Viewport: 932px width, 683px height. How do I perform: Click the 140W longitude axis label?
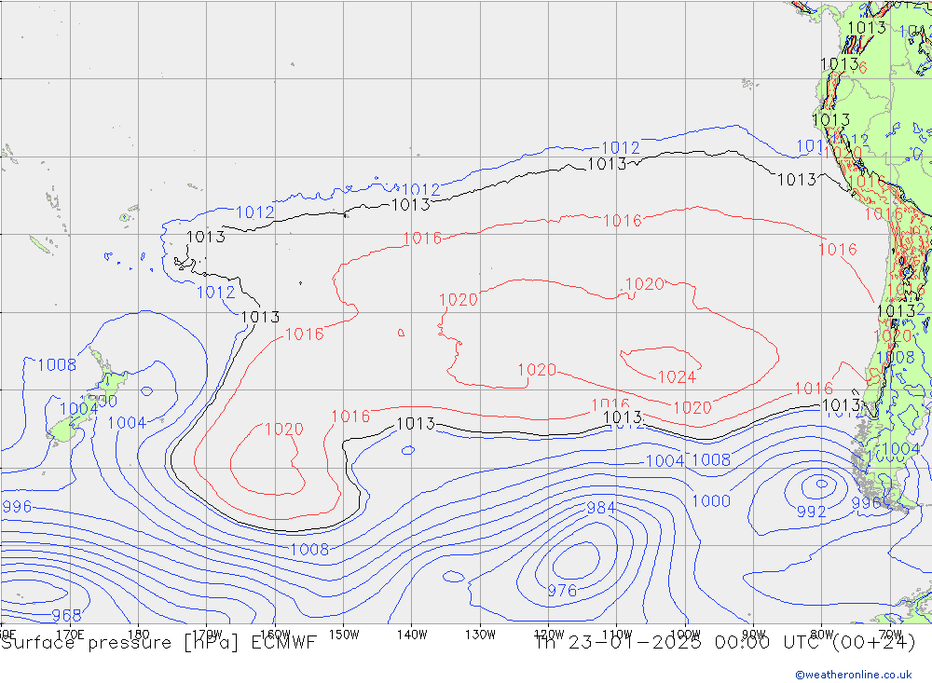(412, 635)
